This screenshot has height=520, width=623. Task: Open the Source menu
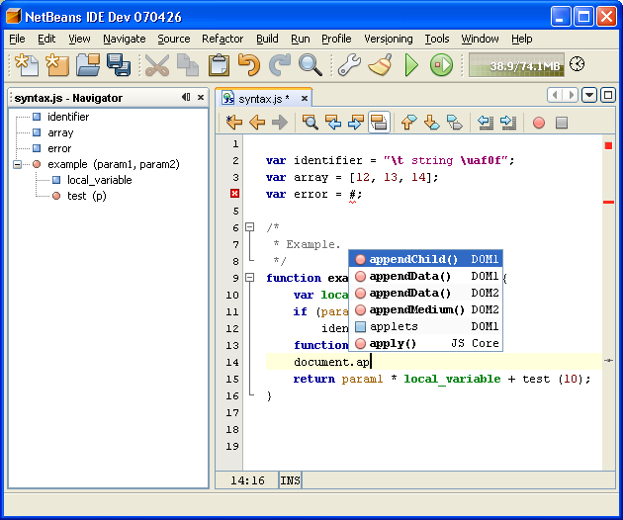[174, 39]
